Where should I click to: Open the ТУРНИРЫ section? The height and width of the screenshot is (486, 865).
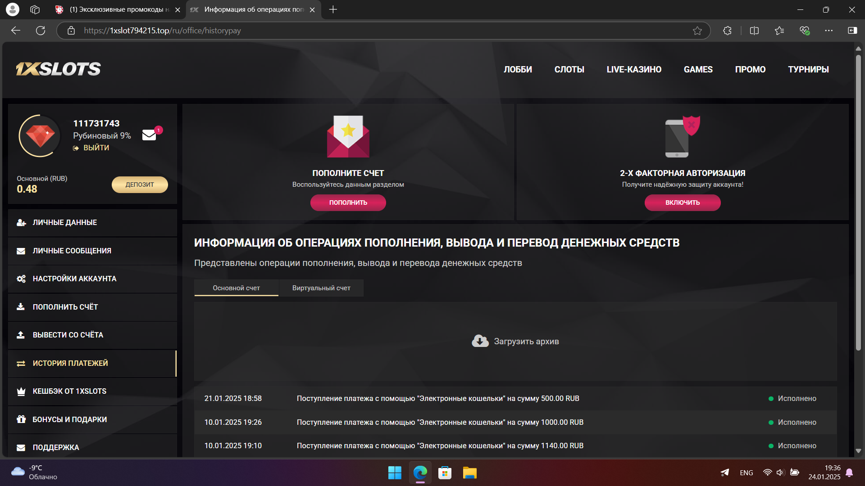808,69
